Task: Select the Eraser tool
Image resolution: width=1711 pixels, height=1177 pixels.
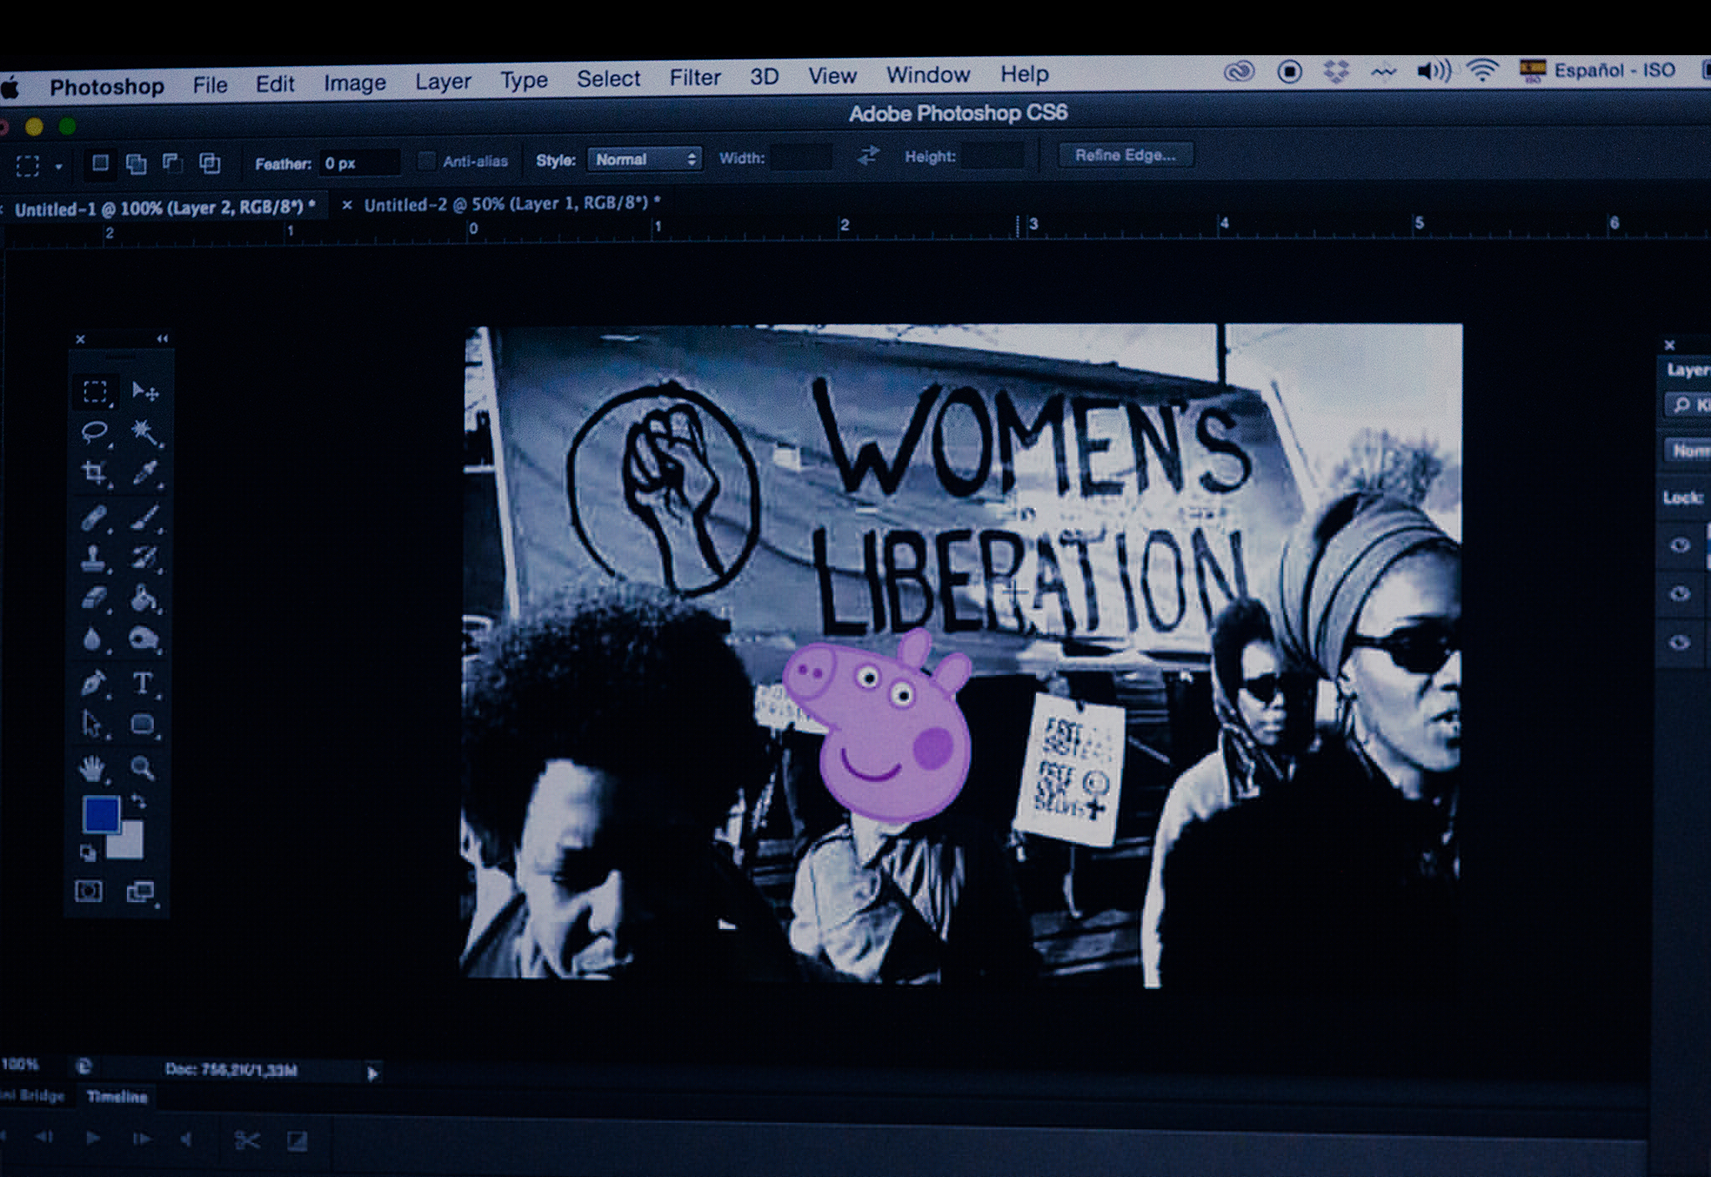Action: pos(94,598)
